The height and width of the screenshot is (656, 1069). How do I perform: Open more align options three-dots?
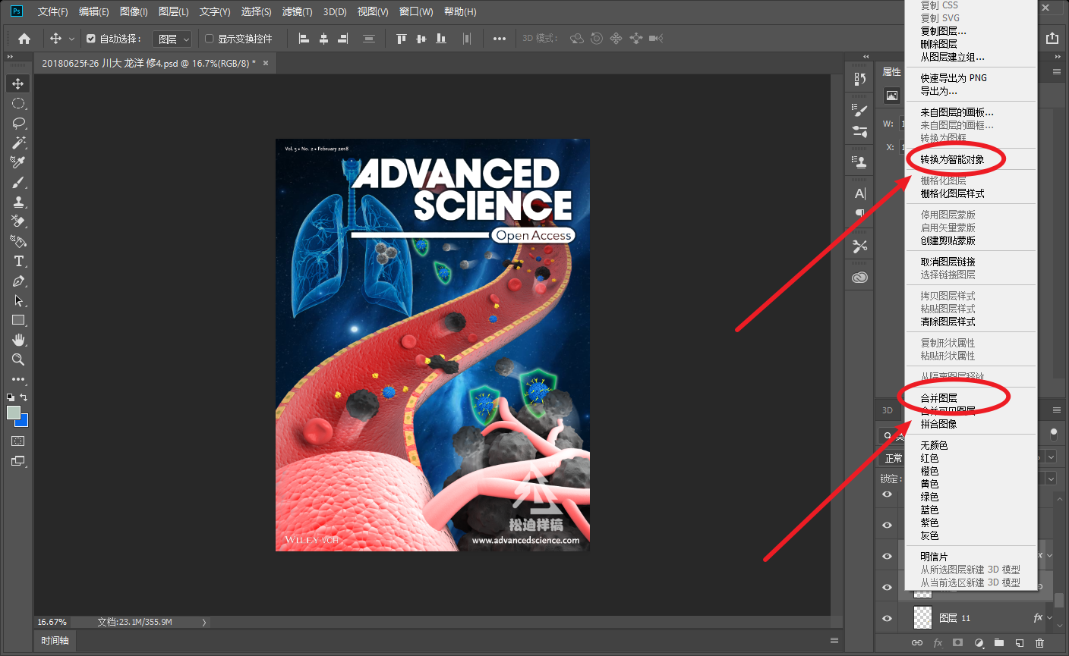point(499,39)
